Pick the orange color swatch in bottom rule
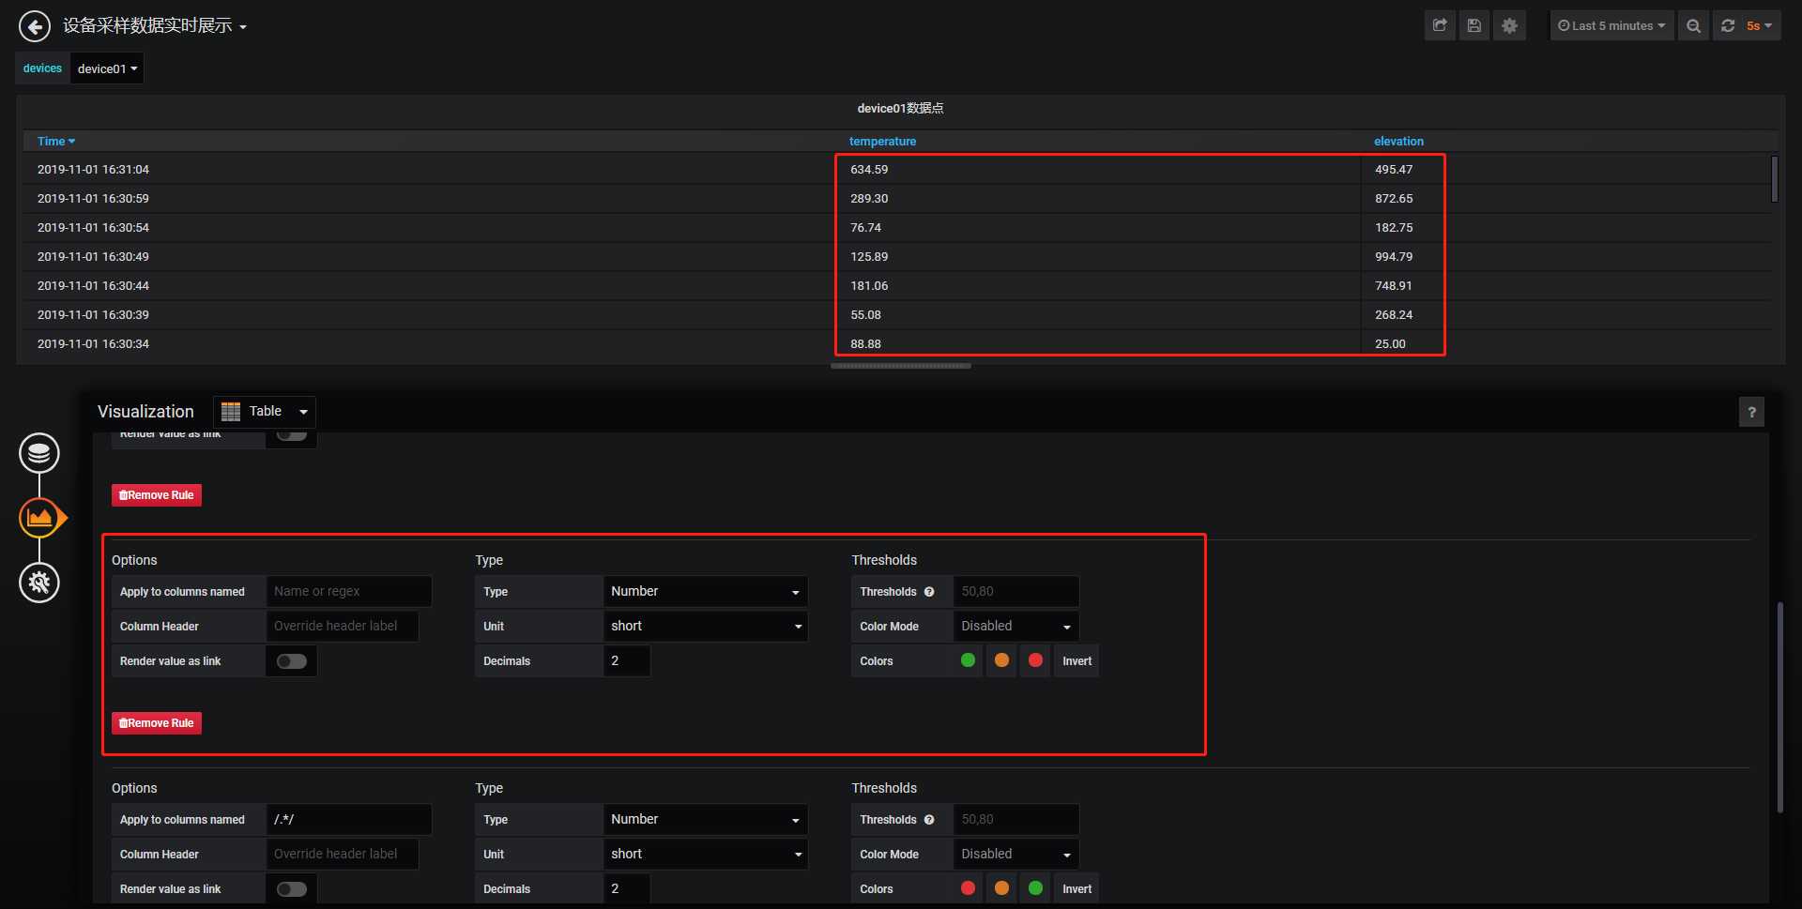 click(1001, 888)
